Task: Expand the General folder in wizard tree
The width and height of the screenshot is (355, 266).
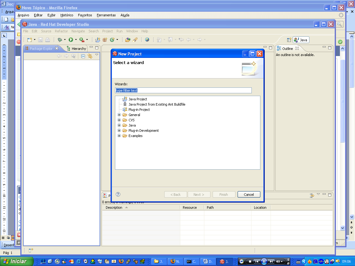Action: click(x=119, y=115)
